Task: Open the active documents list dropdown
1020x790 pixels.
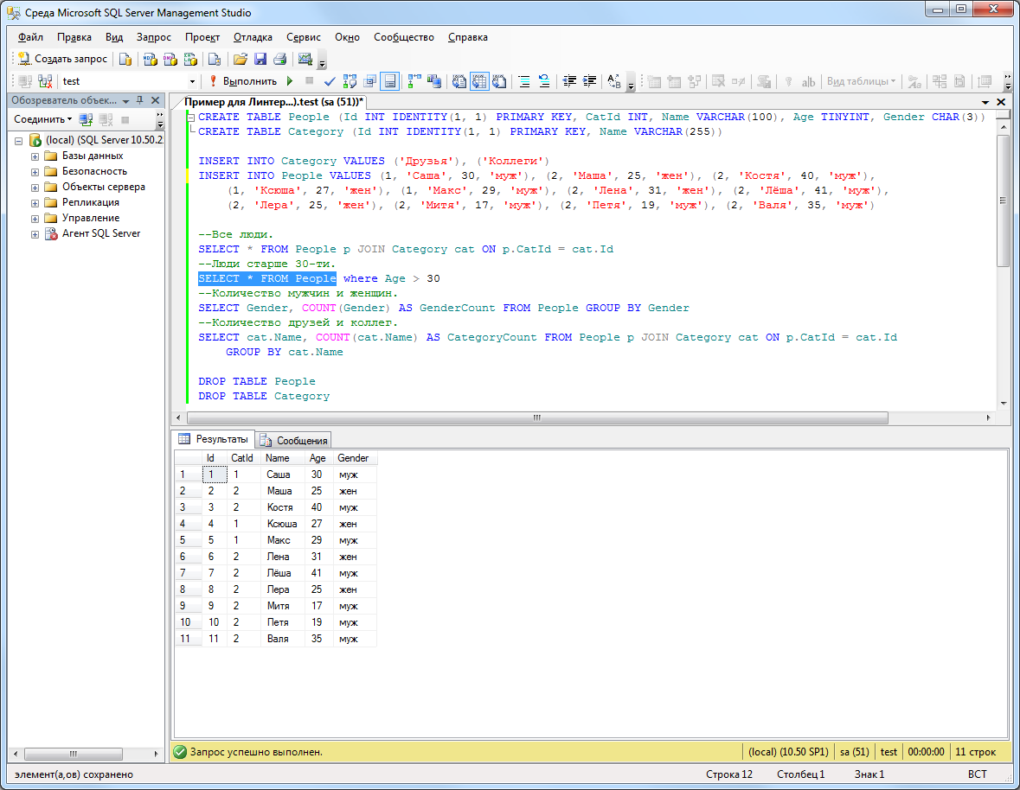Action: click(985, 102)
